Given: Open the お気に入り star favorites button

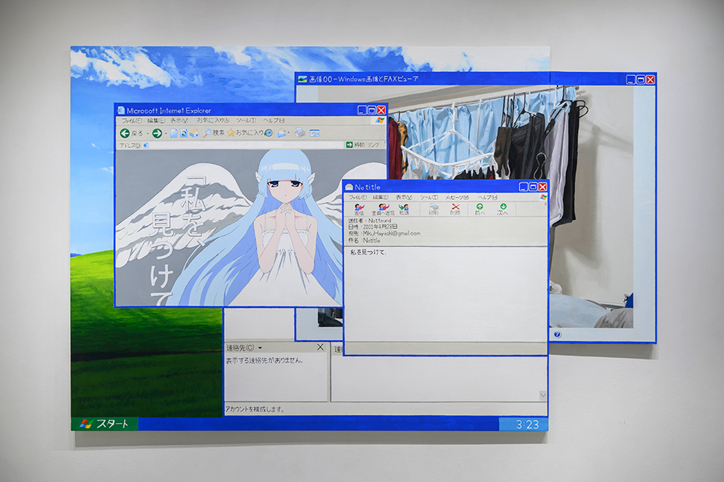Looking at the screenshot, I should click(x=245, y=133).
